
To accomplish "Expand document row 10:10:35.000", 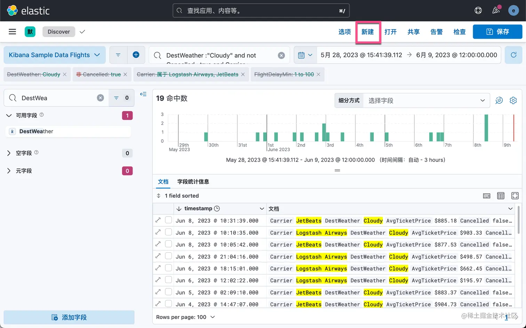I will [158, 232].
